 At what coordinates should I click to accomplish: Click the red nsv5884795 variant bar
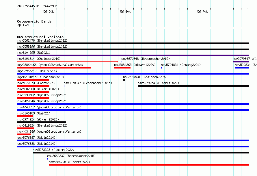pos(149,165)
